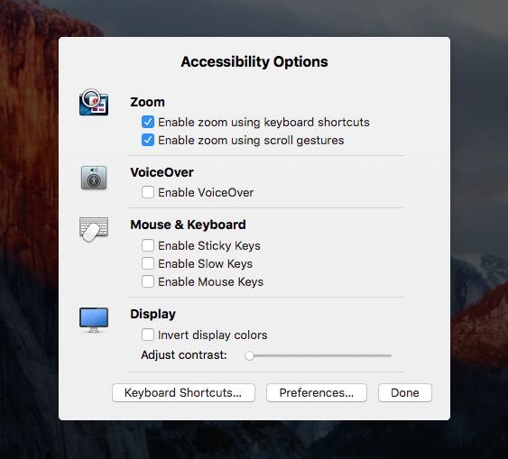
Task: Check Invert display colors
Action: pos(148,335)
